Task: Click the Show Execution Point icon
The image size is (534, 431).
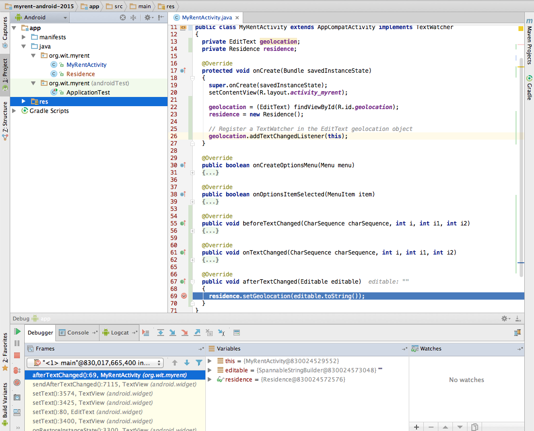Action: 146,333
